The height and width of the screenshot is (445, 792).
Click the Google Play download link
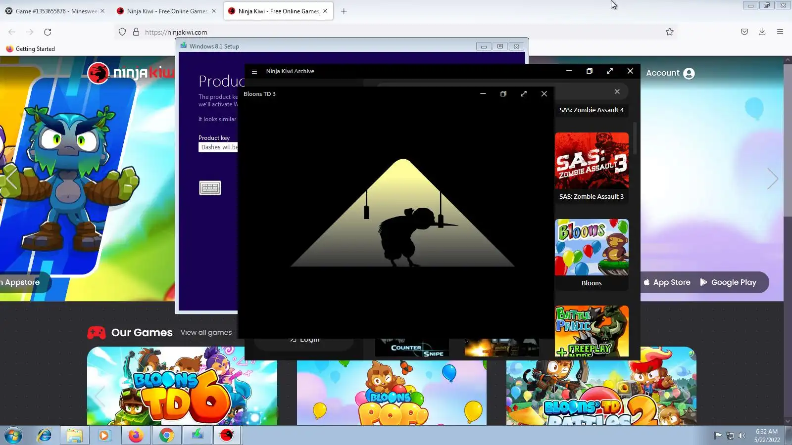click(x=728, y=282)
